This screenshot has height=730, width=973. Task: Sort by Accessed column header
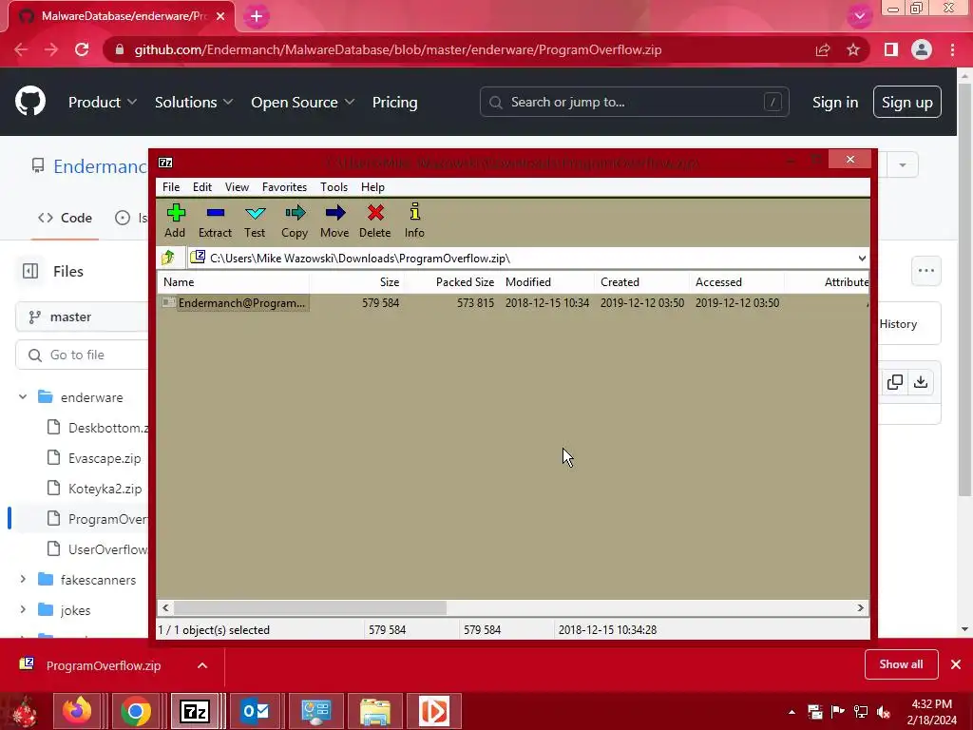[736, 281]
